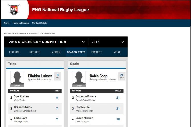Screen dimensions: 191x127
Task: Click Robin Soga's leader avatar
Action: (x=79, y=79)
